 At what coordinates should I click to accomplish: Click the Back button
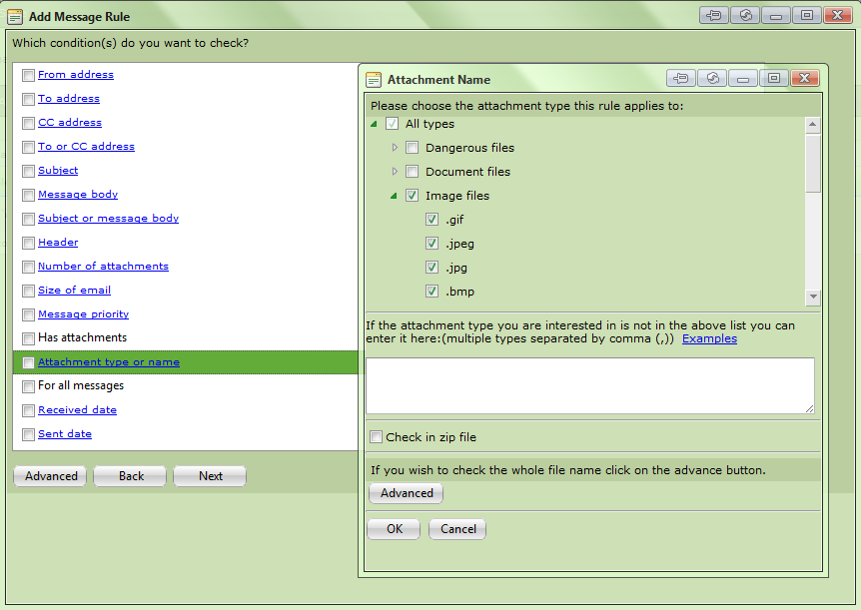(130, 476)
